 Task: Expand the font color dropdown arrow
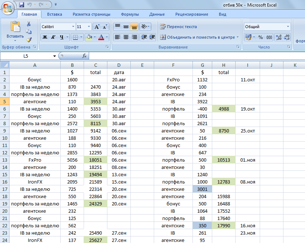pyautogui.click(x=107, y=37)
